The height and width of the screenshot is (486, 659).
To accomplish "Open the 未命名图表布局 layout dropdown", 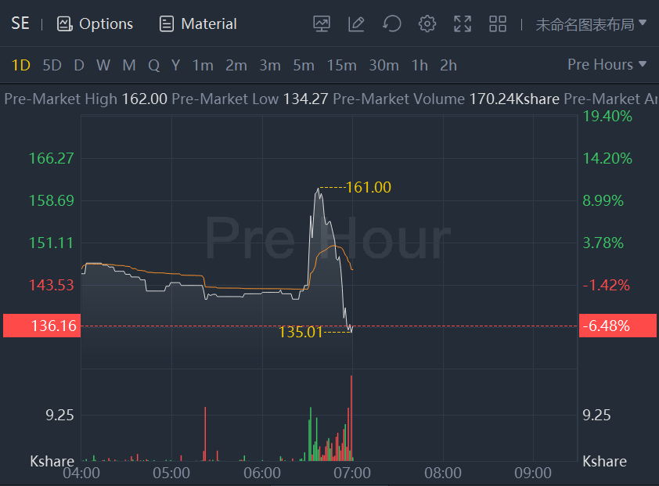I will click(591, 23).
